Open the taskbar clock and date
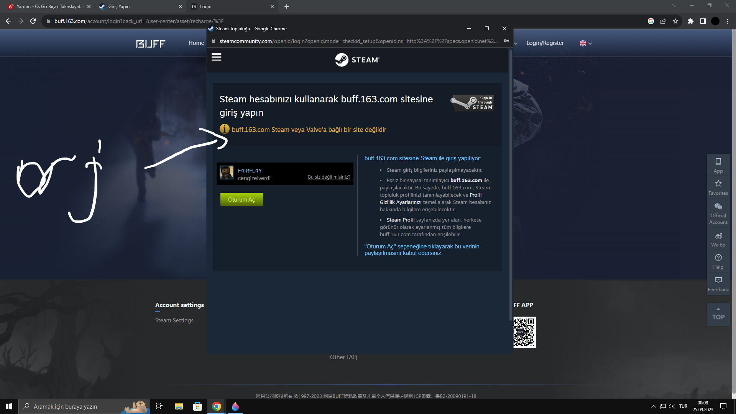The image size is (736, 414). (x=703, y=406)
